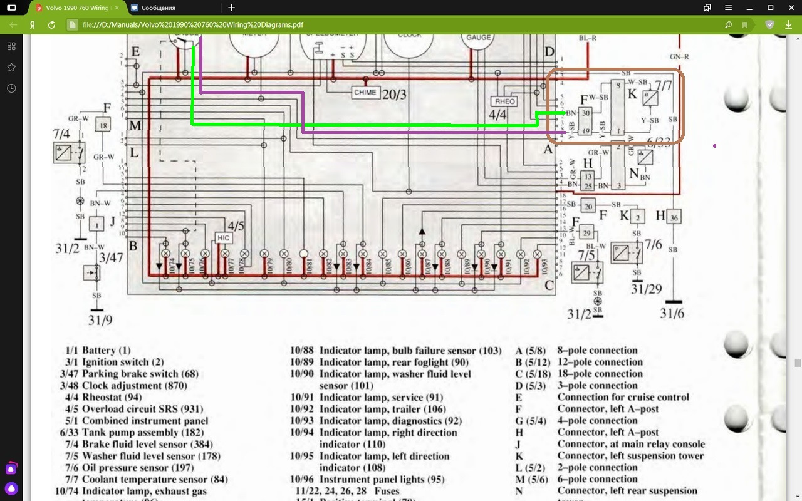Click the CHIME box in wiring diagram
The image size is (802, 501).
pos(365,92)
